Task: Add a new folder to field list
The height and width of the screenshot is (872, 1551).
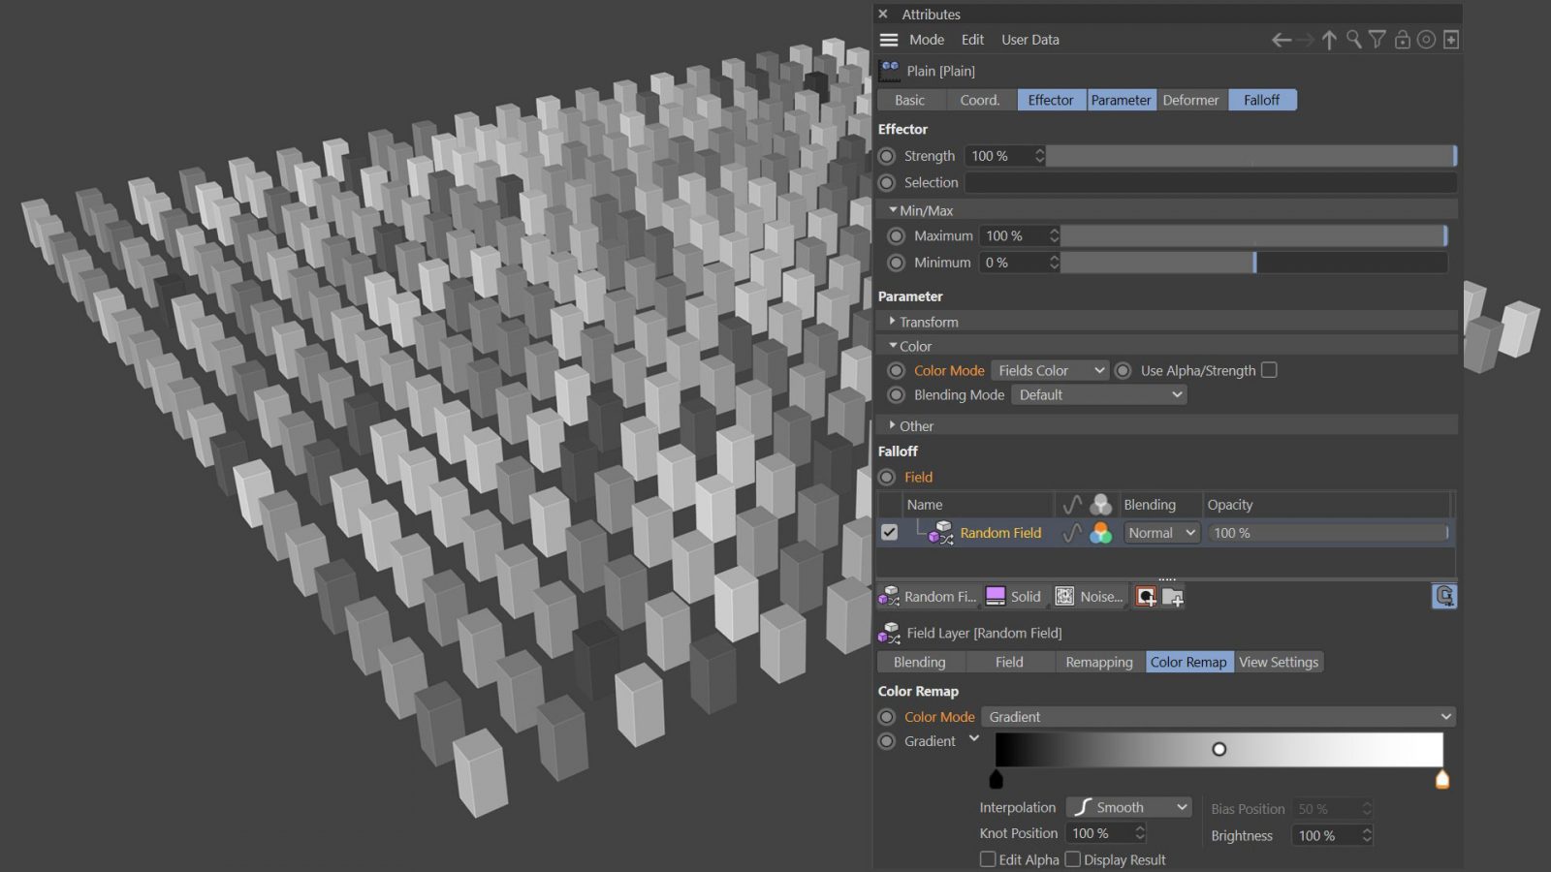Action: [x=1173, y=597]
